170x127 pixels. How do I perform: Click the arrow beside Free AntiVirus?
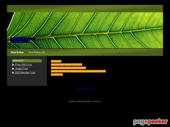click(x=13, y=65)
